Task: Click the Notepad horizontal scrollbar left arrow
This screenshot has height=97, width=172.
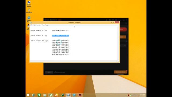Action: tap(31, 61)
